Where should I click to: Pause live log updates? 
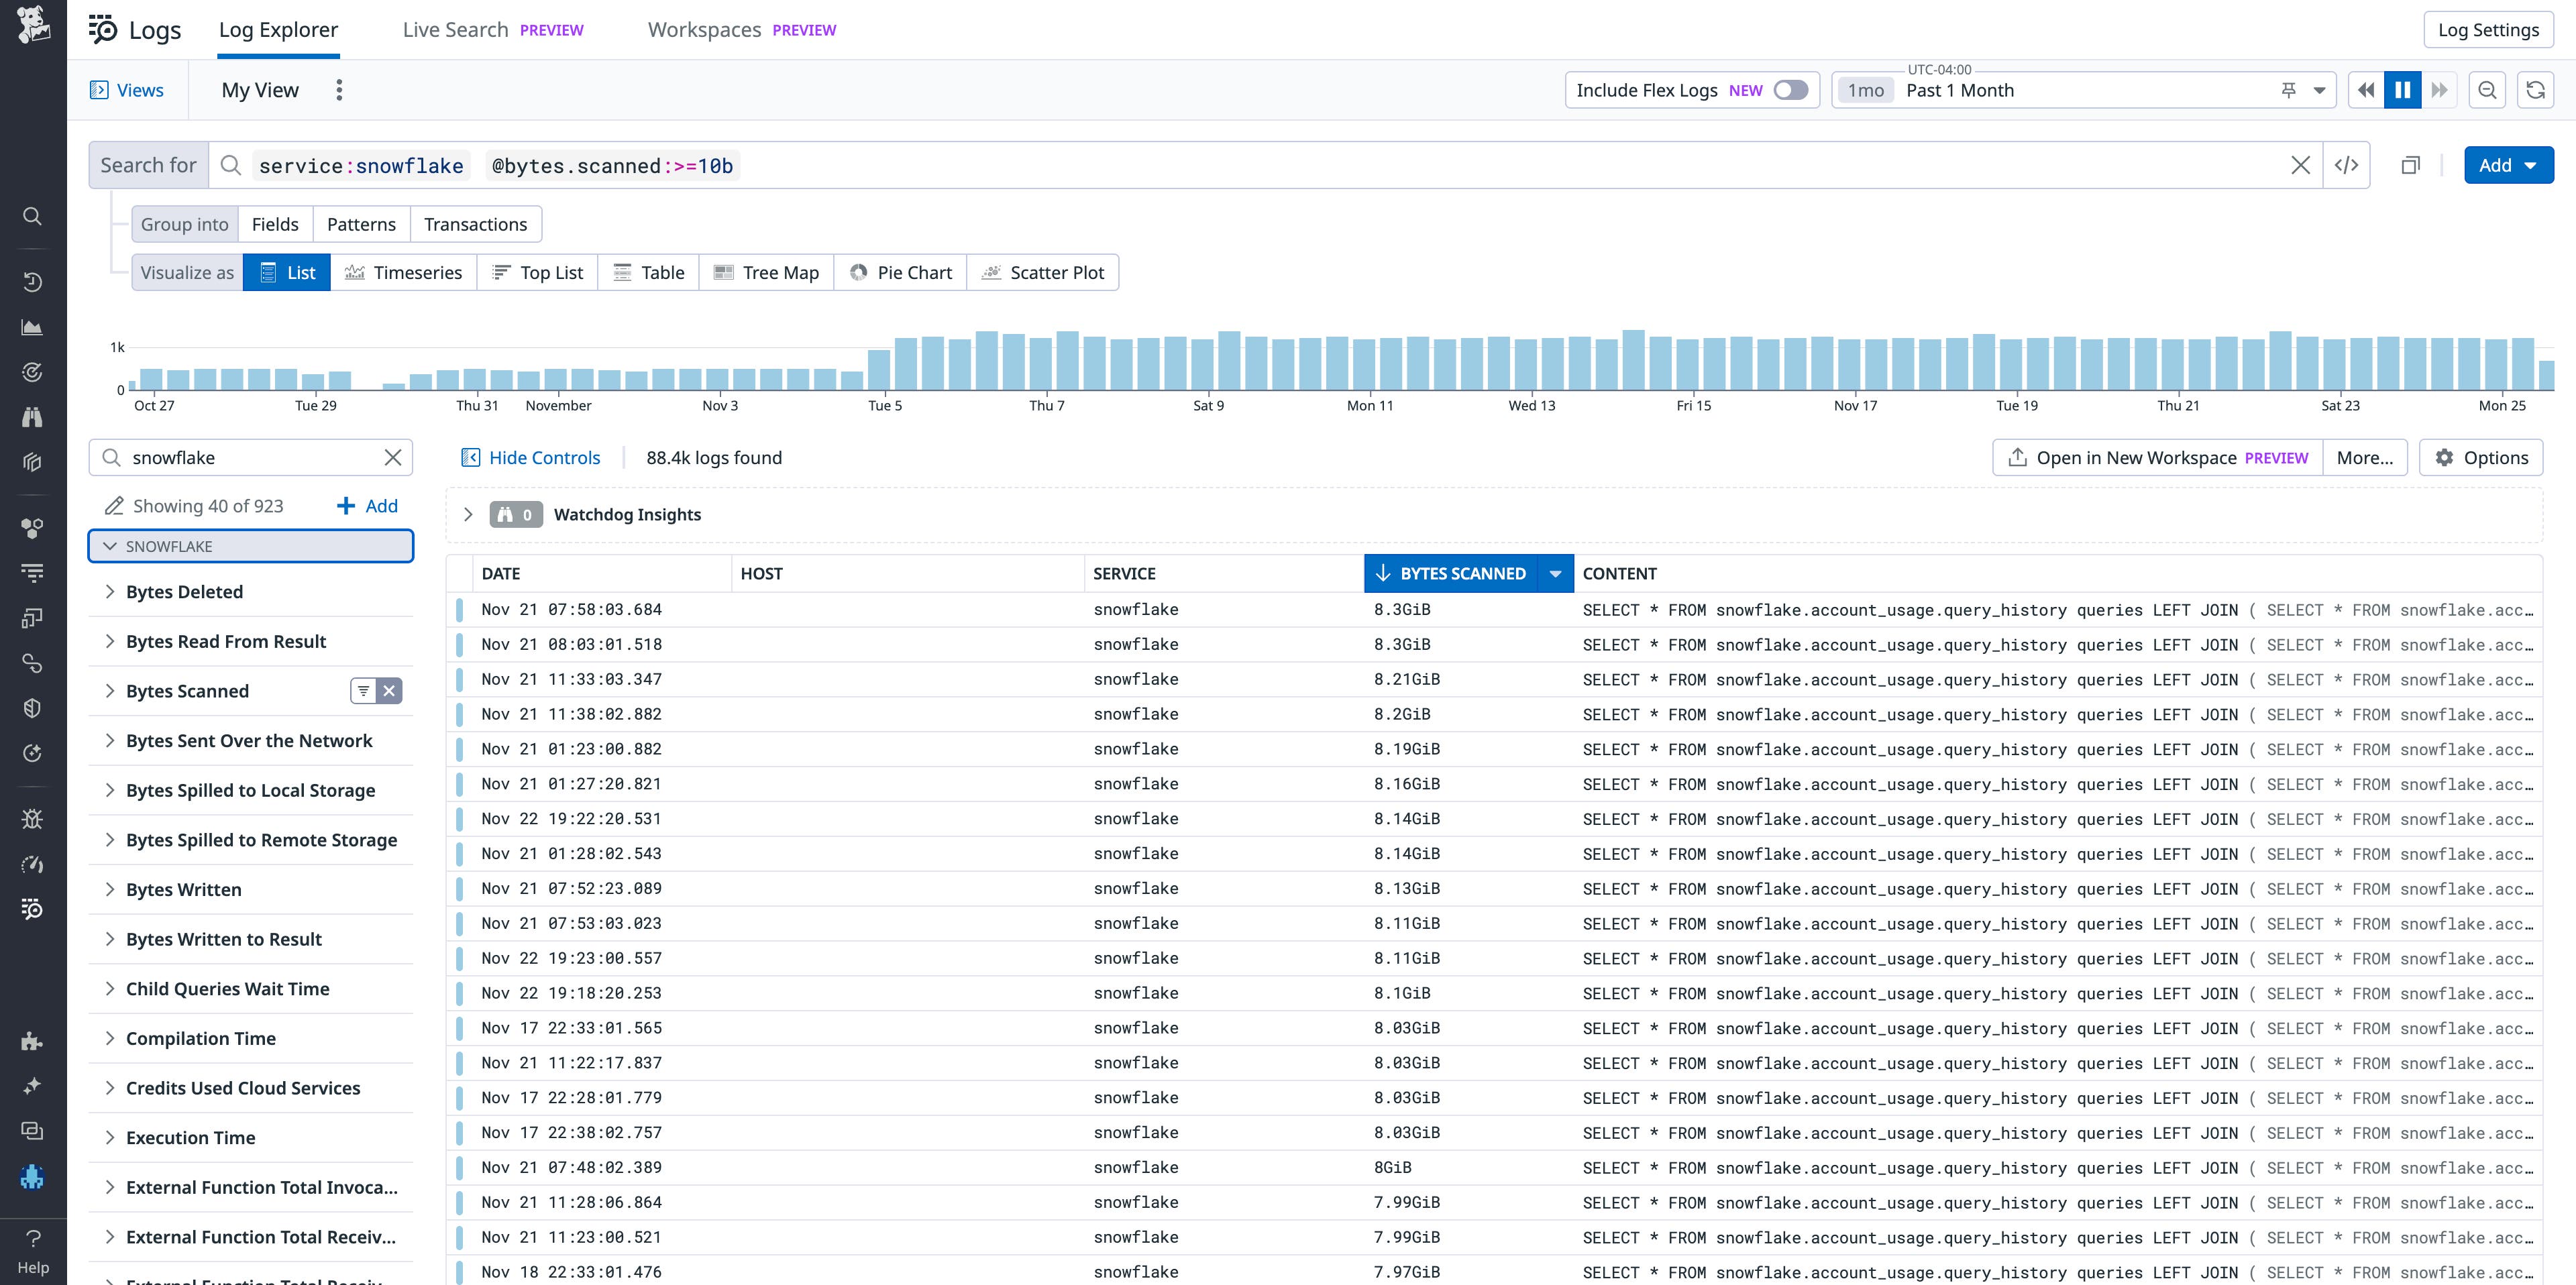pyautogui.click(x=2403, y=90)
